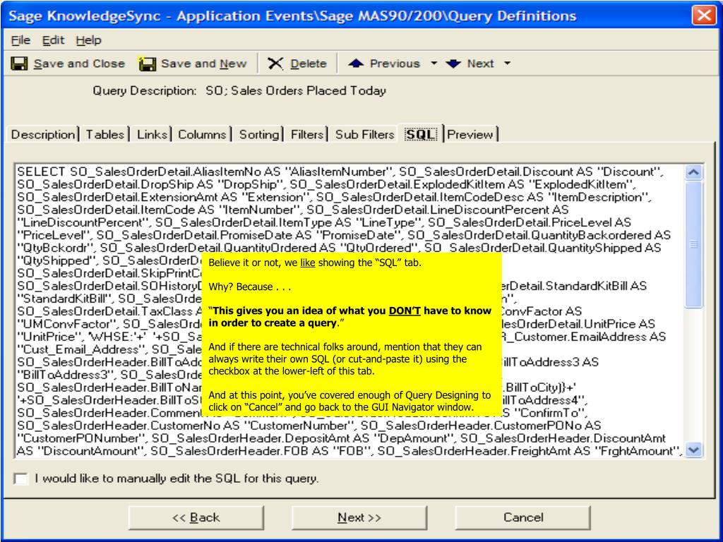Click the Save and New label
Image resolution: width=723 pixels, height=542 pixels.
204,64
